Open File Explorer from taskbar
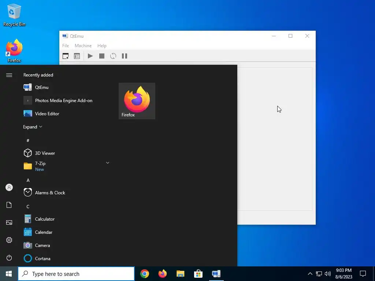 click(180, 274)
